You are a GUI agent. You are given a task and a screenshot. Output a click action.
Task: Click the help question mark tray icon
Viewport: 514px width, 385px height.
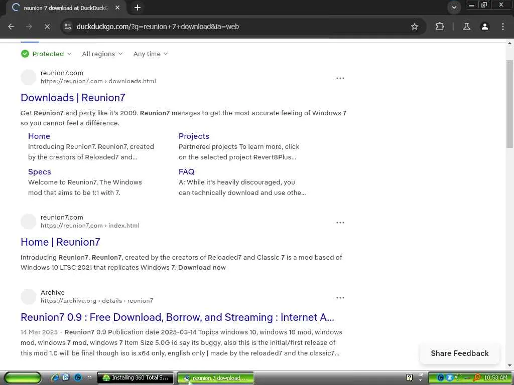coord(409,377)
